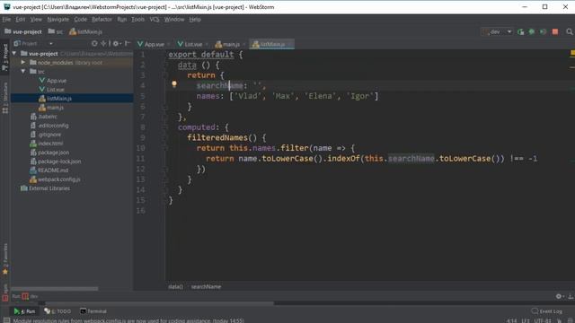Select package-lock.json in the project tree

point(59,161)
